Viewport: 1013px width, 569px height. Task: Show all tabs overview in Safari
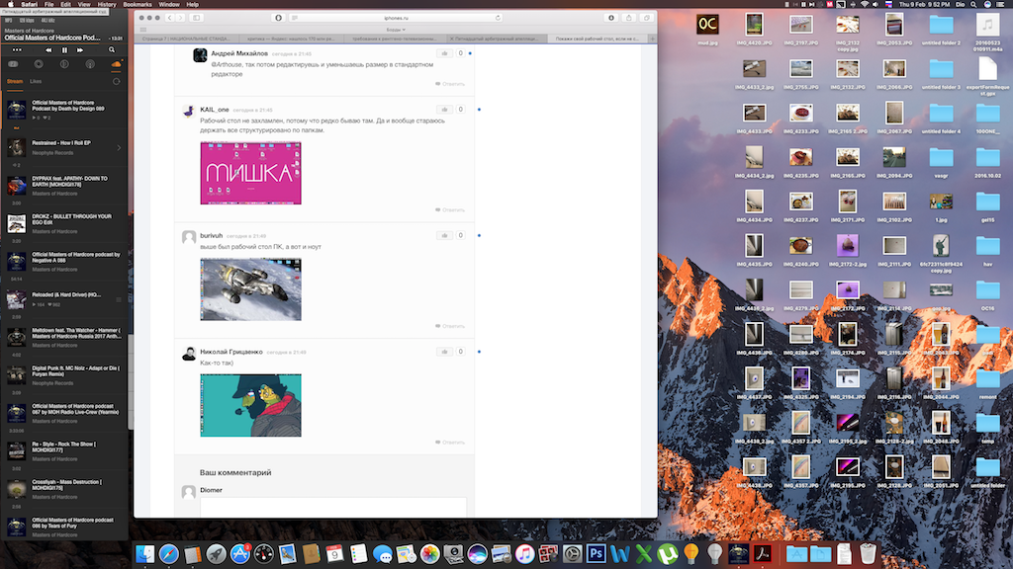tap(647, 18)
